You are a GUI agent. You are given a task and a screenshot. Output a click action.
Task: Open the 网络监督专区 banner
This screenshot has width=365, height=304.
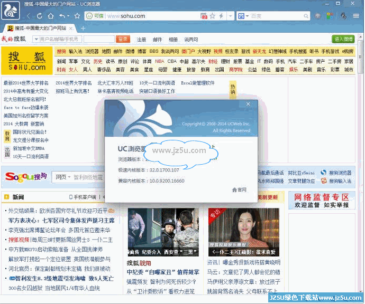tap(322, 201)
